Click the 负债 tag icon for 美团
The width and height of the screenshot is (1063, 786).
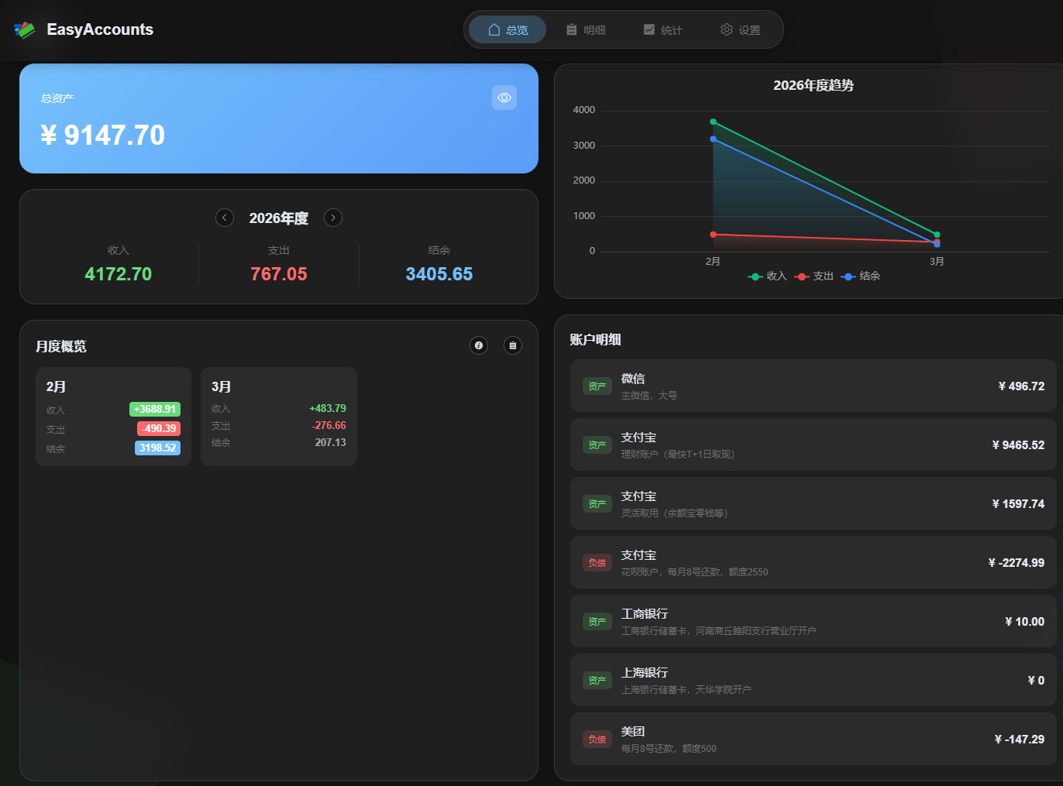click(x=597, y=739)
